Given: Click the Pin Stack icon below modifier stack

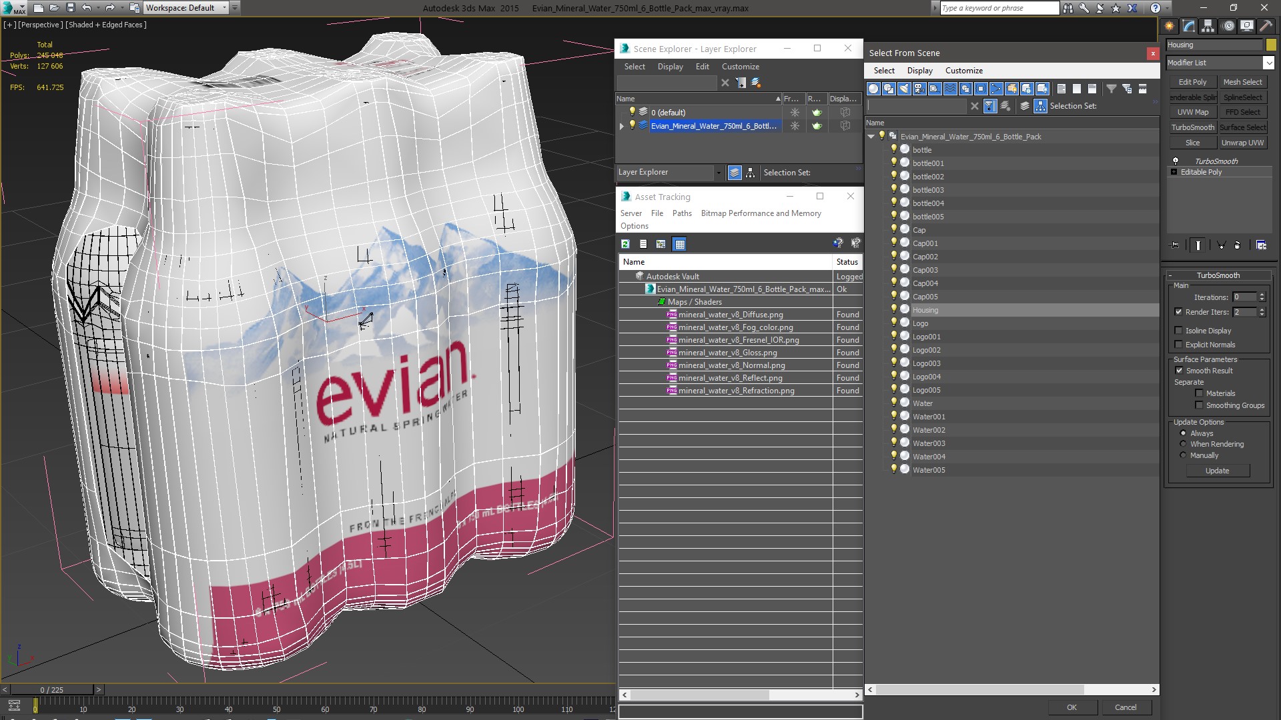Looking at the screenshot, I should coord(1175,245).
